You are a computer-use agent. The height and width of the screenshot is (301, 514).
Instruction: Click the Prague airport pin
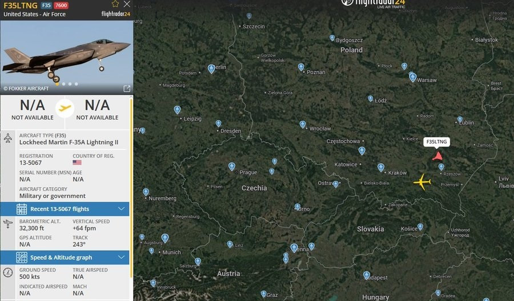pyautogui.click(x=232, y=166)
